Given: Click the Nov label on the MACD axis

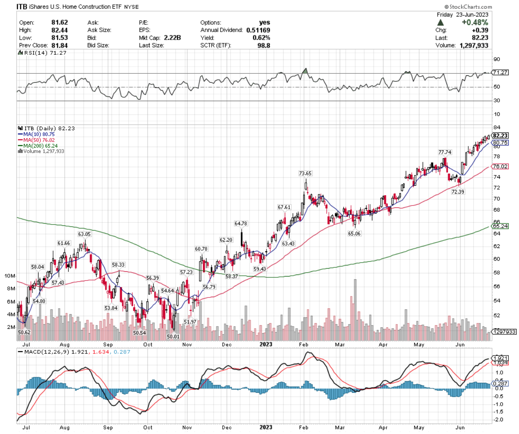Looking at the screenshot, I should [x=187, y=427].
